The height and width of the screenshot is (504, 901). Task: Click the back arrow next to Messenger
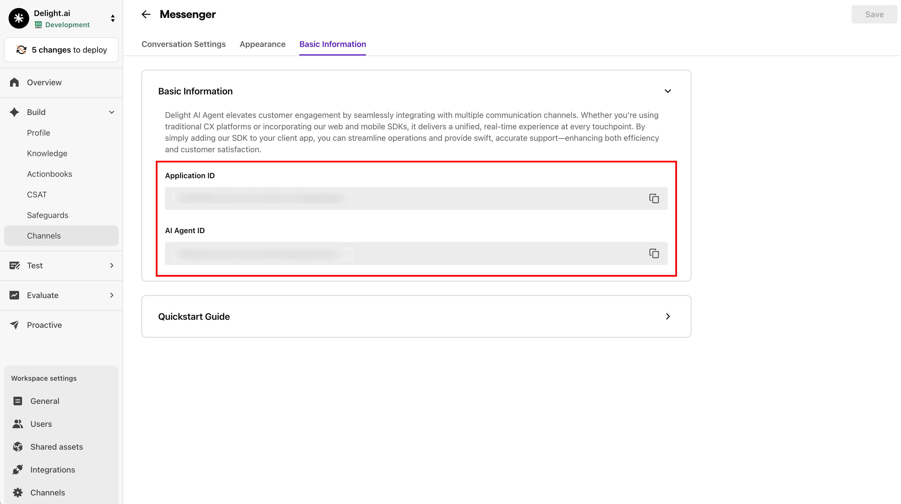coord(146,14)
